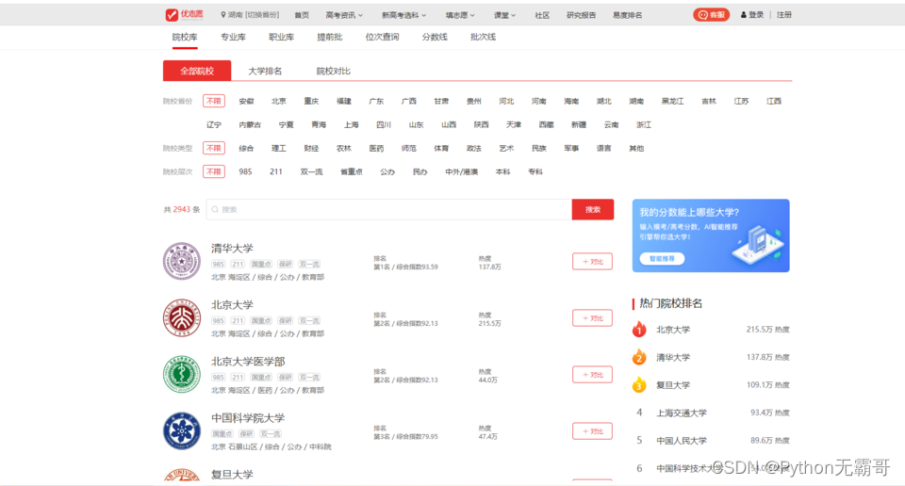
Task: Select the 211 filter in 院校层次 row
Action: click(276, 171)
